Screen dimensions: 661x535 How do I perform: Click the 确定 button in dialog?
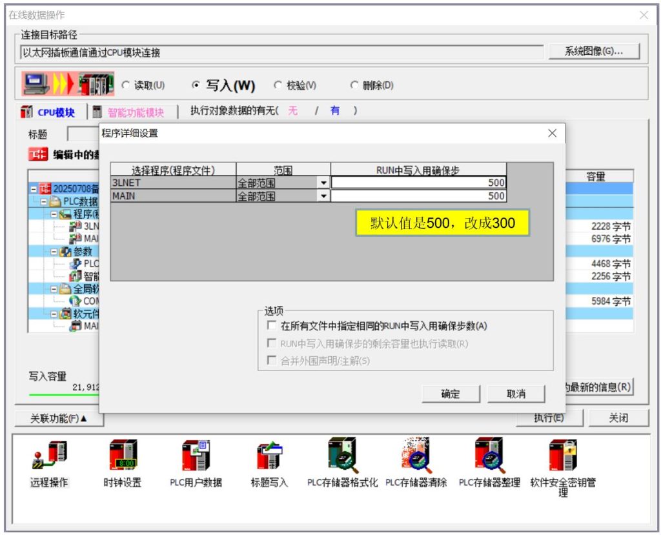pyautogui.click(x=451, y=394)
